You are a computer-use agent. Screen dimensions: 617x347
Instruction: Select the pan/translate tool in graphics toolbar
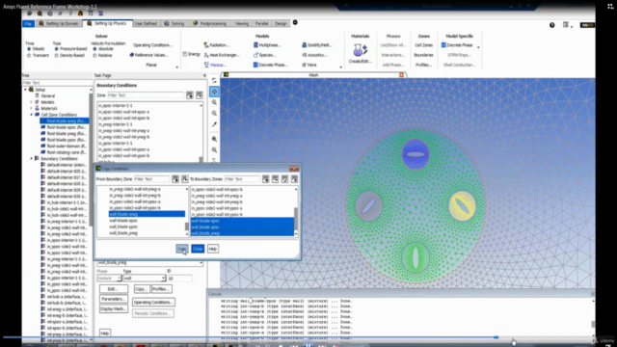(214, 92)
